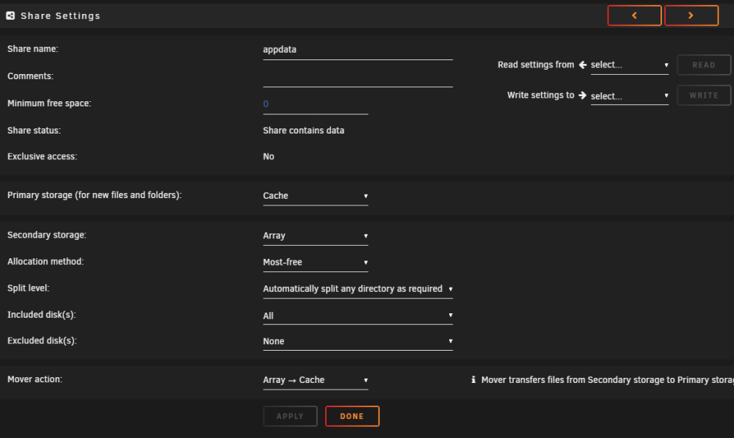Click the left arrow beside Read settings from
Image resolution: width=734 pixels, height=438 pixels.
click(583, 65)
